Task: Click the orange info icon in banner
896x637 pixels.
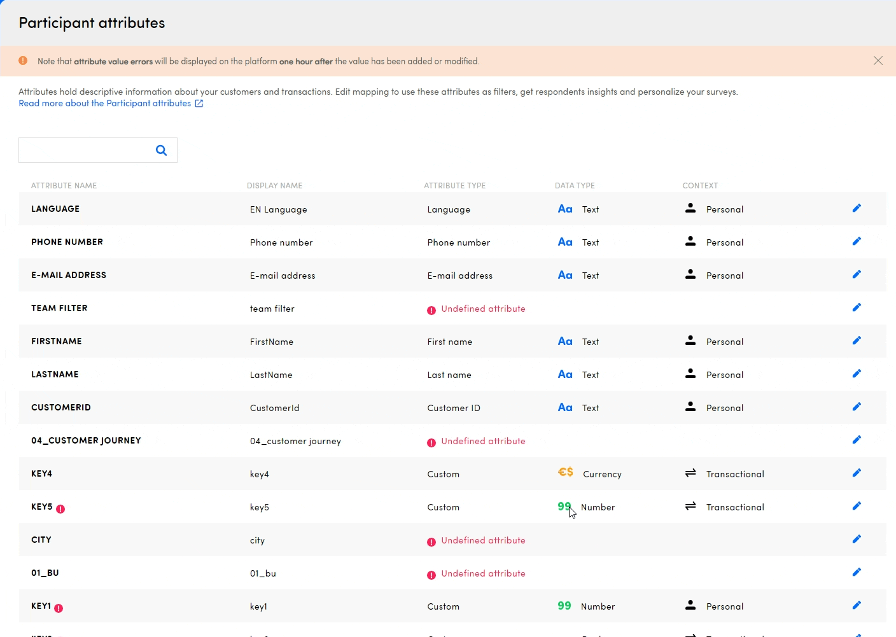Action: [x=23, y=60]
